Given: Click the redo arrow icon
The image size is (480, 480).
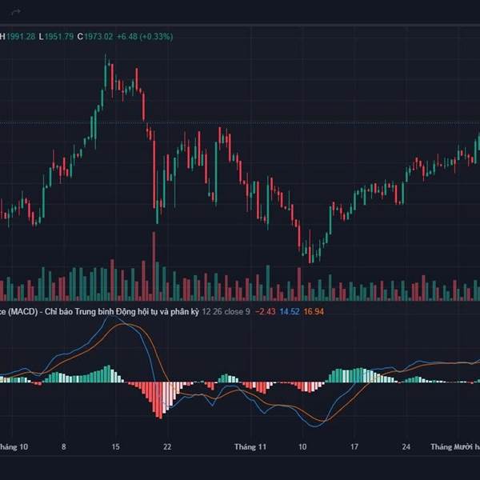Looking at the screenshot, I should pos(16,12).
